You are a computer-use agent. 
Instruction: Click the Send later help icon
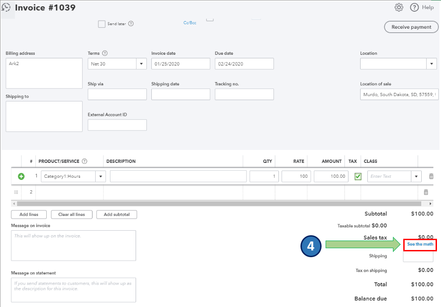click(131, 24)
